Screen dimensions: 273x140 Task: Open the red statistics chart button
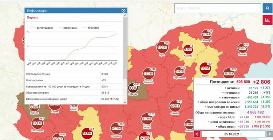268,20
